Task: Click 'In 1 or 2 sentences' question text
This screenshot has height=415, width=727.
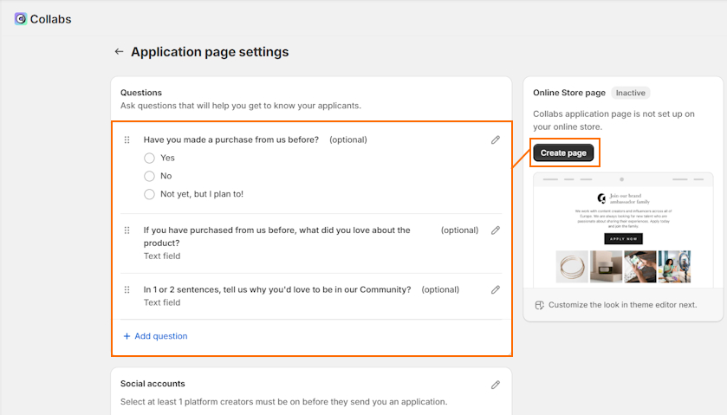Action: (x=276, y=289)
